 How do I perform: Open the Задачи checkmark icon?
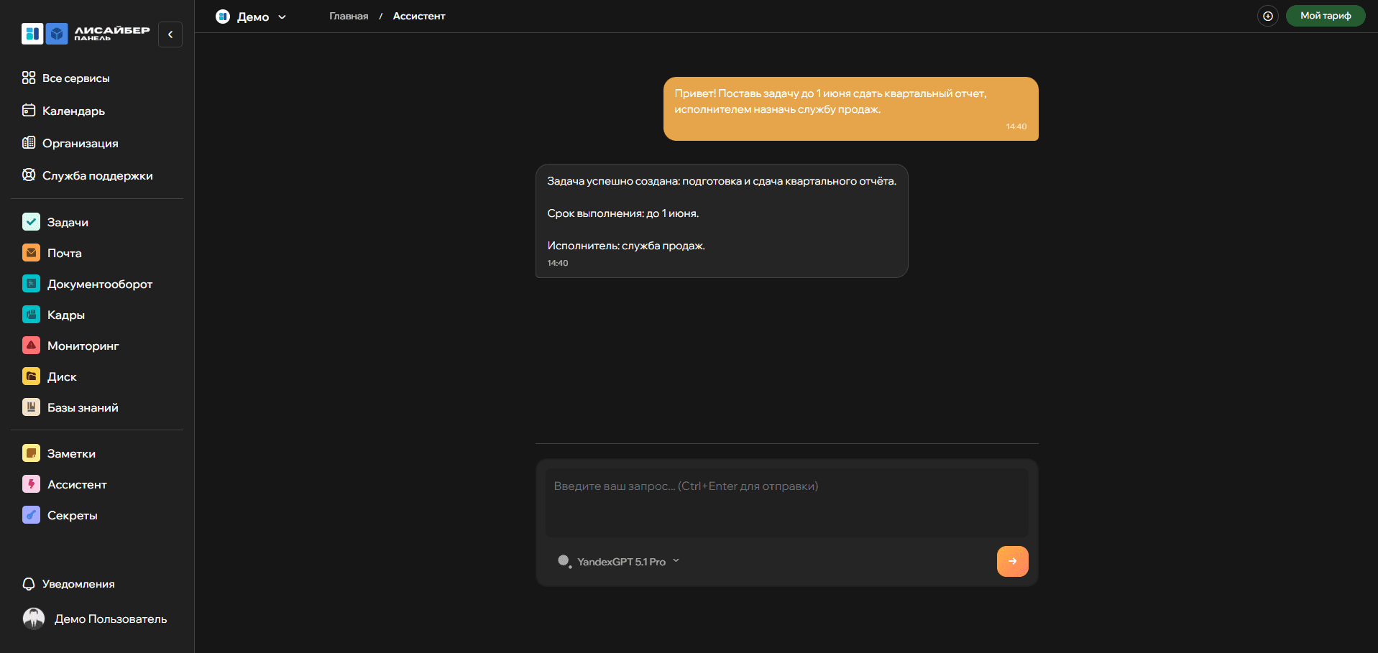point(31,222)
